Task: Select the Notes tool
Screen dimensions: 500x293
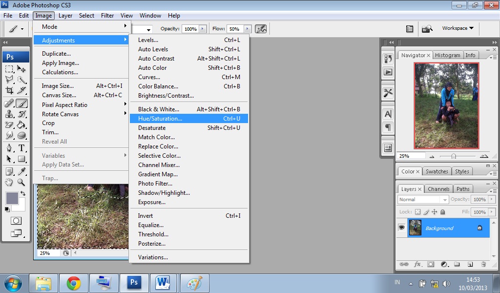Action: [x=9, y=171]
